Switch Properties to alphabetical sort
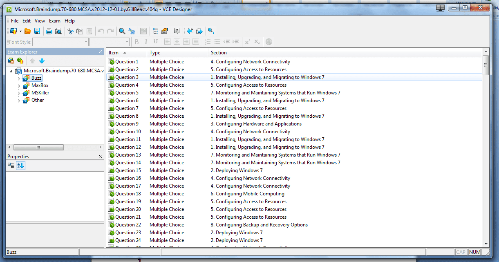Screen dimensions: 499x262 (20, 165)
